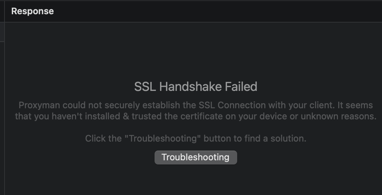Screen dimensions: 382x195
Task: Click the empty area above the SSL error title
Action: tap(196, 52)
